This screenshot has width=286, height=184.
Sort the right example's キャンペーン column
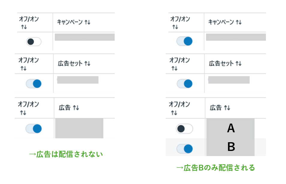(239, 22)
